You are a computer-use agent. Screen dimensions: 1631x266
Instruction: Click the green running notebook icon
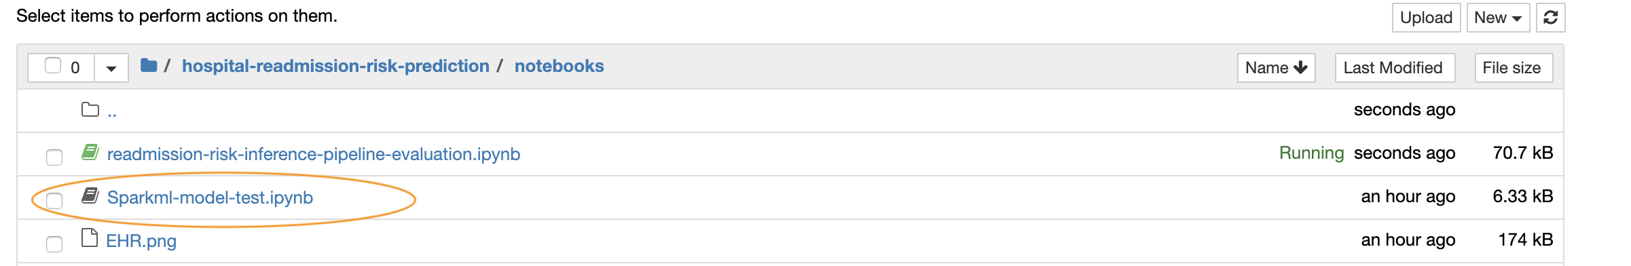(90, 152)
